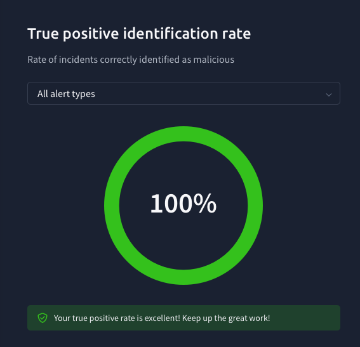The image size is (360, 347).
Task: Click the green shield checkmark icon
Action: click(43, 318)
